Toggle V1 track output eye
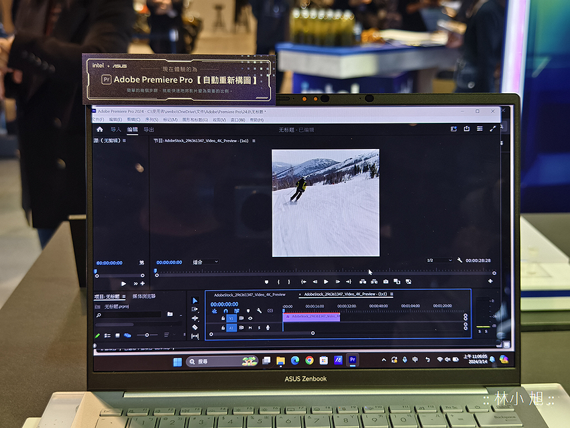Image resolution: width=570 pixels, height=428 pixels. tap(250, 318)
